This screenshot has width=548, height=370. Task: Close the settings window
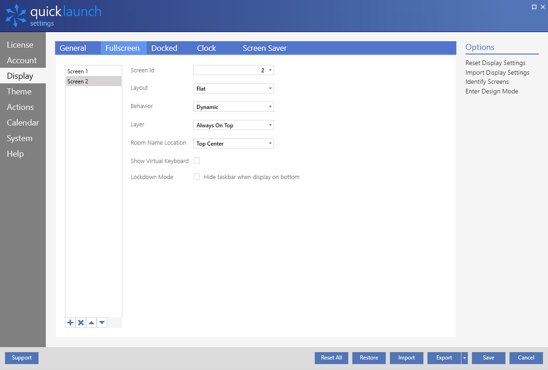pos(543,6)
